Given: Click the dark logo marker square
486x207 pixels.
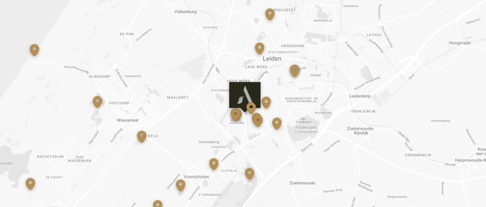Looking at the screenshot, I should [245, 95].
